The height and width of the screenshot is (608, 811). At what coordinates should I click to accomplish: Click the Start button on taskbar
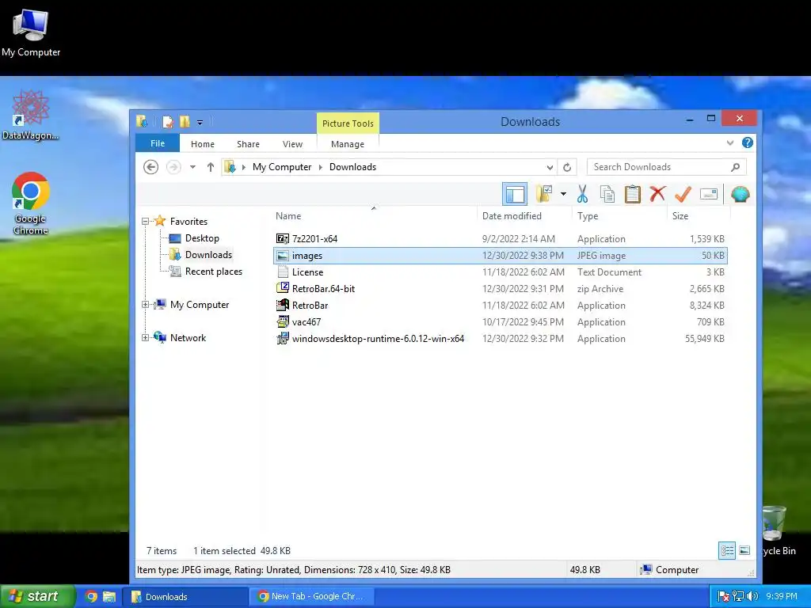[x=38, y=596]
